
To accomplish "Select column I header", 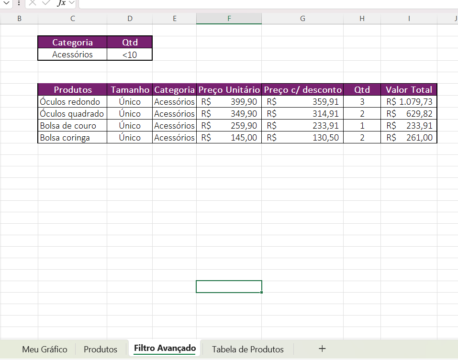I will (409, 19).
